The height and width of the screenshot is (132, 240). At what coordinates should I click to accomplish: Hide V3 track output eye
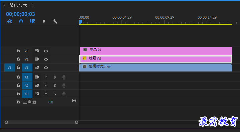pos(46,51)
